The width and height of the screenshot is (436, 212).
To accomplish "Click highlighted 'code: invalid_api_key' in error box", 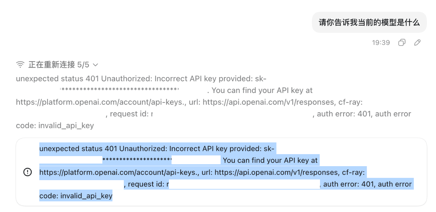I will 76,196.
